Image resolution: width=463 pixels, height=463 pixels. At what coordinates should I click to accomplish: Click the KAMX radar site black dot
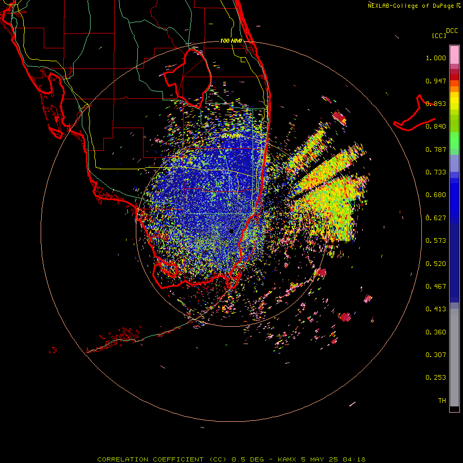coord(231,231)
